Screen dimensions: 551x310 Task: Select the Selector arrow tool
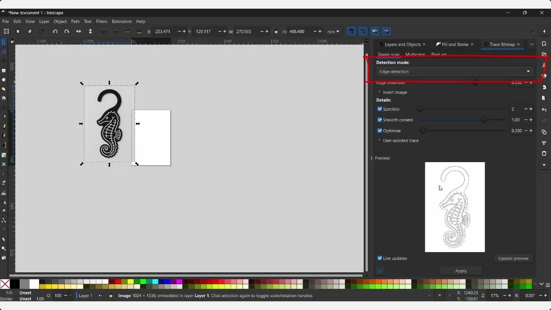coord(4,42)
